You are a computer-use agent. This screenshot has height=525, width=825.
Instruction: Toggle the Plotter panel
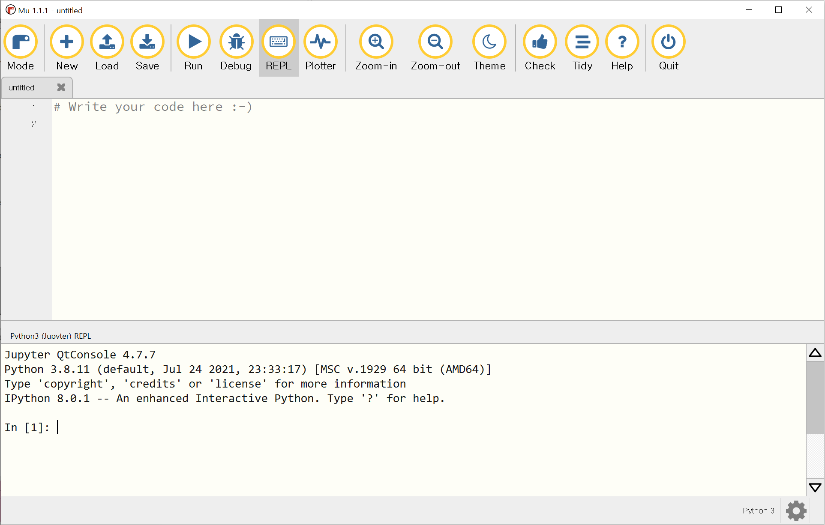tap(321, 42)
